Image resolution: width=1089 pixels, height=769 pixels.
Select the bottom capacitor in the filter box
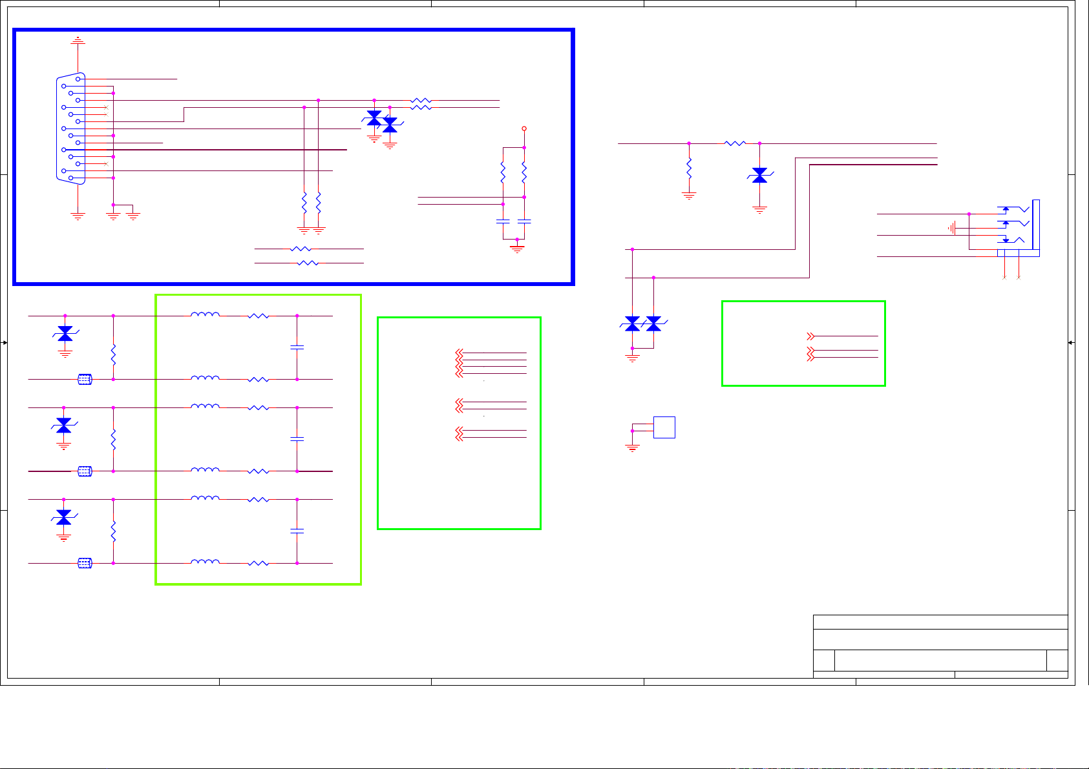(297, 531)
